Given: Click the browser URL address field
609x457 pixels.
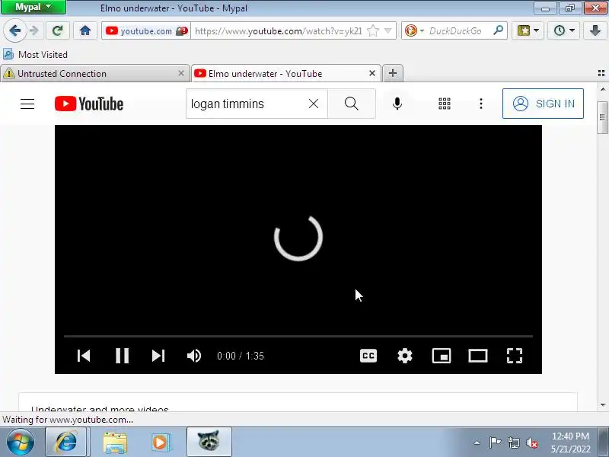Looking at the screenshot, I should (278, 31).
